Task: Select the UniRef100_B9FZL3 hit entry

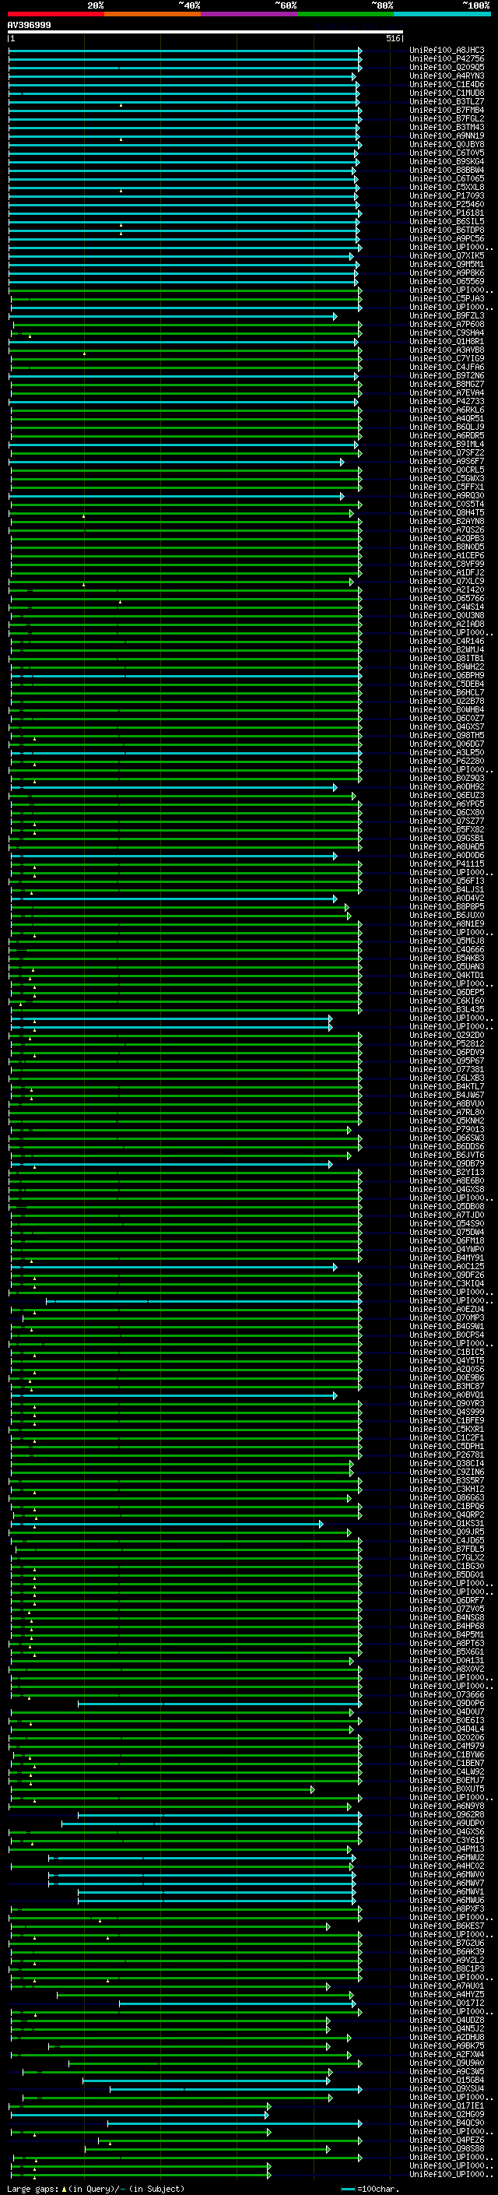Action: pyautogui.click(x=446, y=316)
